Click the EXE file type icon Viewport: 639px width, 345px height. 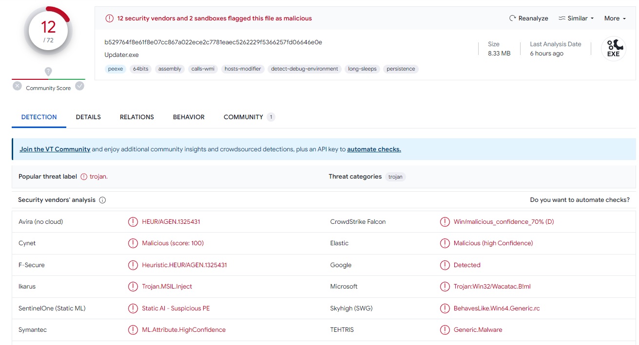point(613,49)
